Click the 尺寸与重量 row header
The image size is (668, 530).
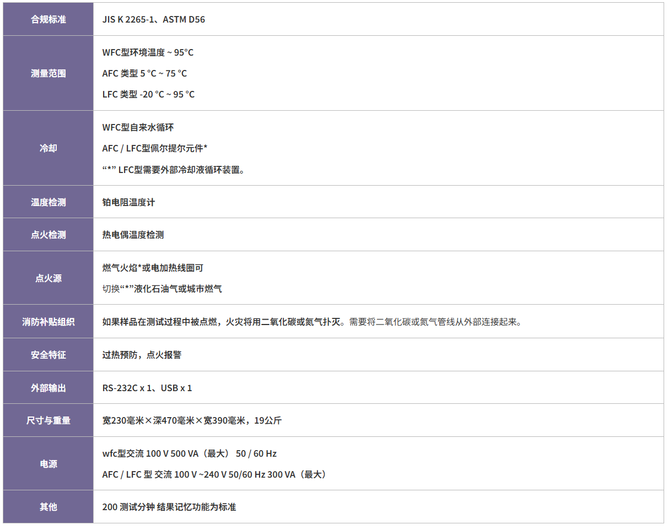point(47,419)
